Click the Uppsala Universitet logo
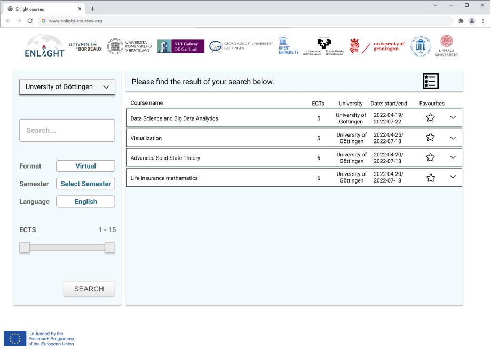Screen dimensions: 491x349 coord(446,46)
